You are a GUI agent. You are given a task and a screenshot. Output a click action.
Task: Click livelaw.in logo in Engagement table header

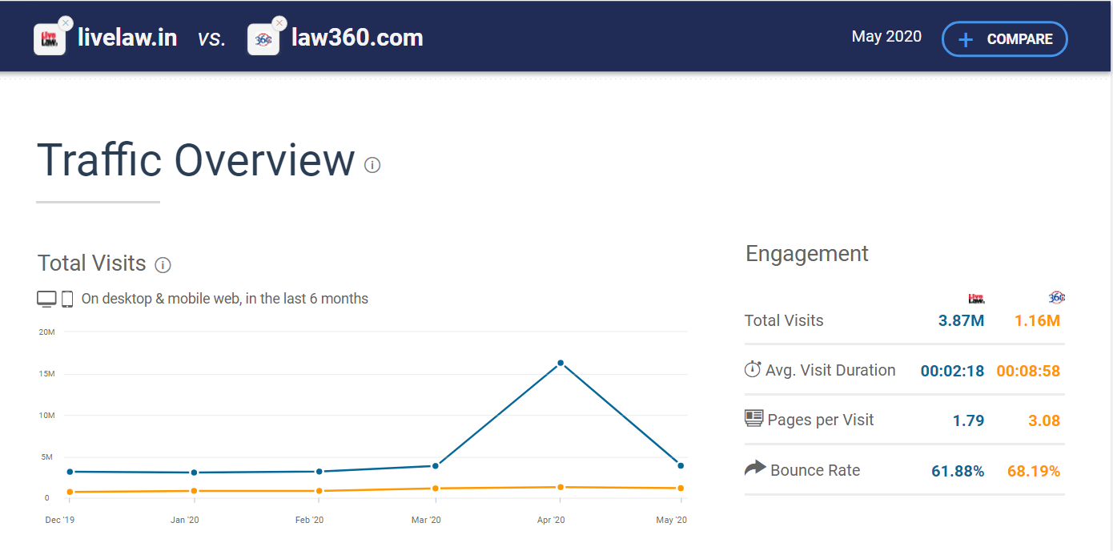pyautogui.click(x=976, y=299)
